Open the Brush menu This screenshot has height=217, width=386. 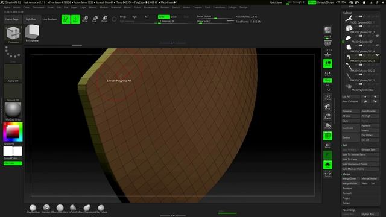[x=17, y=7]
